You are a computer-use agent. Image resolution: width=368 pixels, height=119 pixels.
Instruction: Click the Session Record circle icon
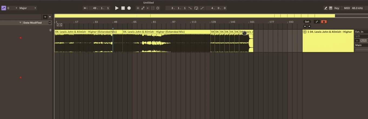tap(158, 8)
